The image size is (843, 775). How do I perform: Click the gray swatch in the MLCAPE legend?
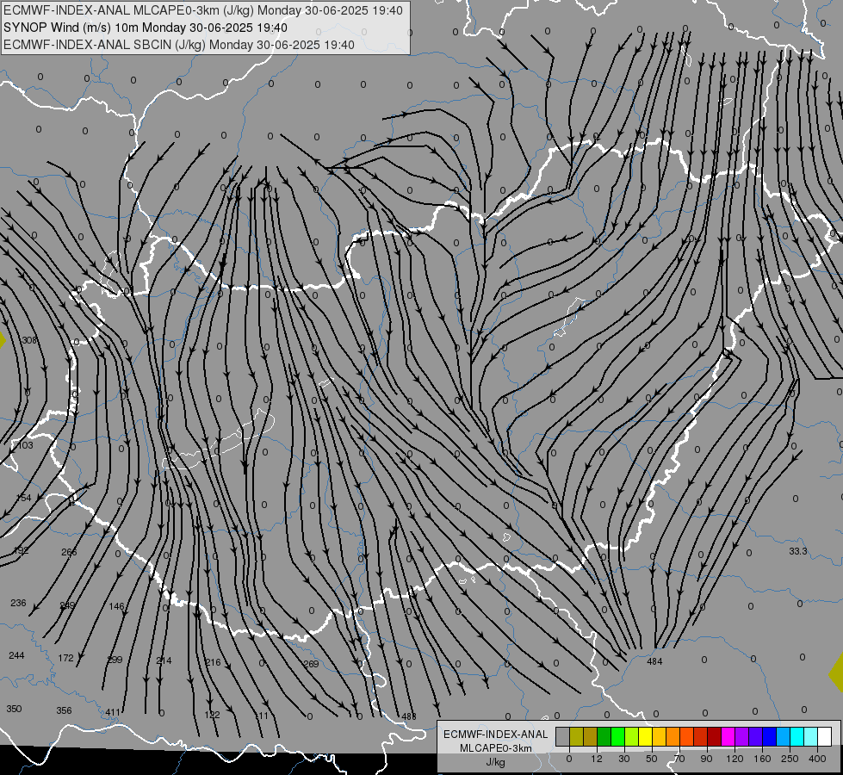pos(563,736)
